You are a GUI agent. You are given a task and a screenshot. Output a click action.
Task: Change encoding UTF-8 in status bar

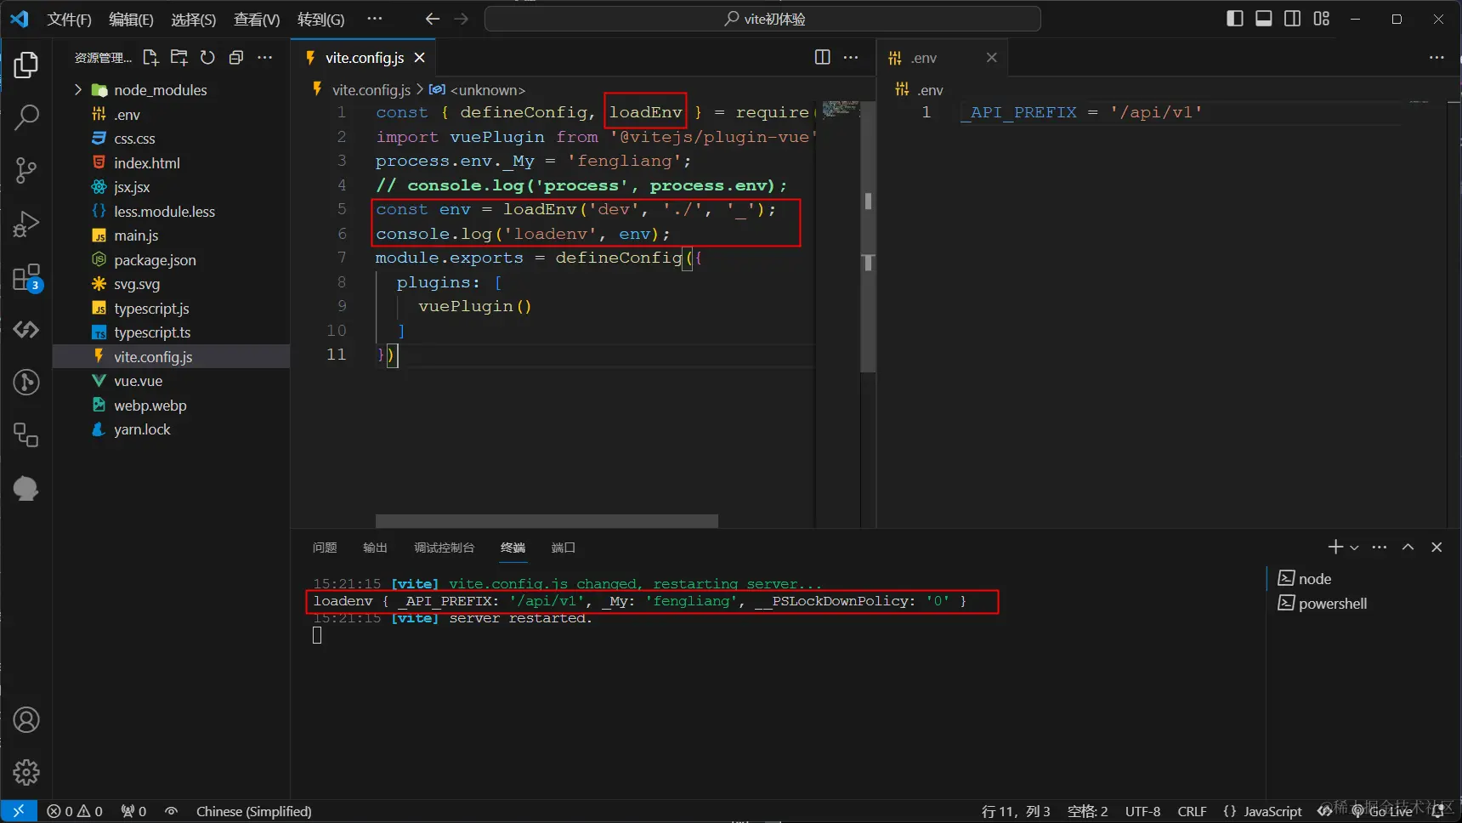pos(1142,811)
